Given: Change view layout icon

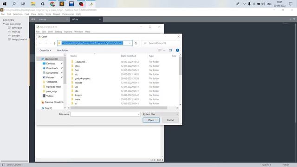Looking at the screenshot, I should (160, 50).
